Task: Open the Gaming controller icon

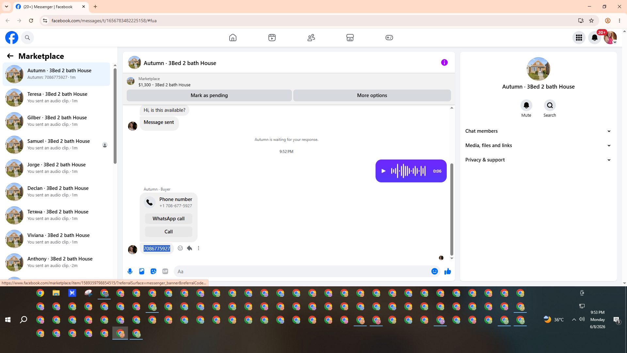Action: (389, 38)
